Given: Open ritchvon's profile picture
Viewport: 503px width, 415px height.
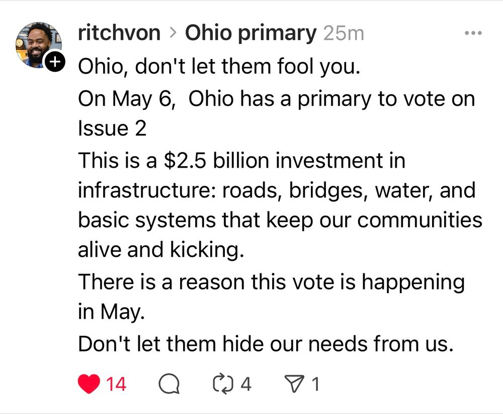Looking at the screenshot, I should pyautogui.click(x=36, y=44).
